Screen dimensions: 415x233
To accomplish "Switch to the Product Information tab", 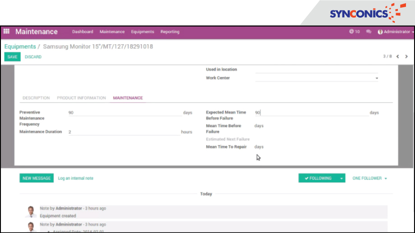I will (81, 98).
